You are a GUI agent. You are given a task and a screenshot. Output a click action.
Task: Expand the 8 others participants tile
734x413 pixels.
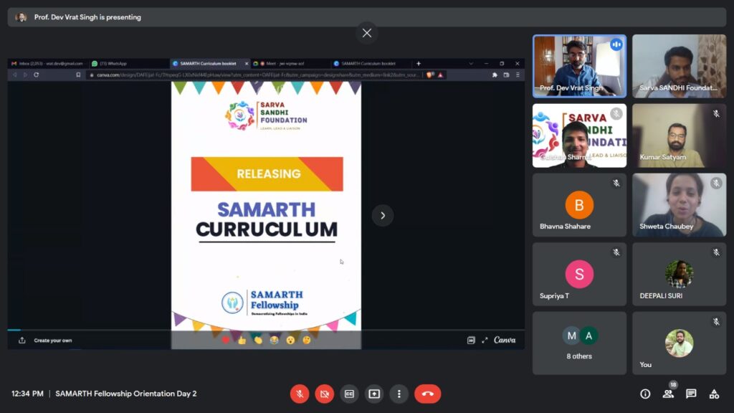coord(579,343)
